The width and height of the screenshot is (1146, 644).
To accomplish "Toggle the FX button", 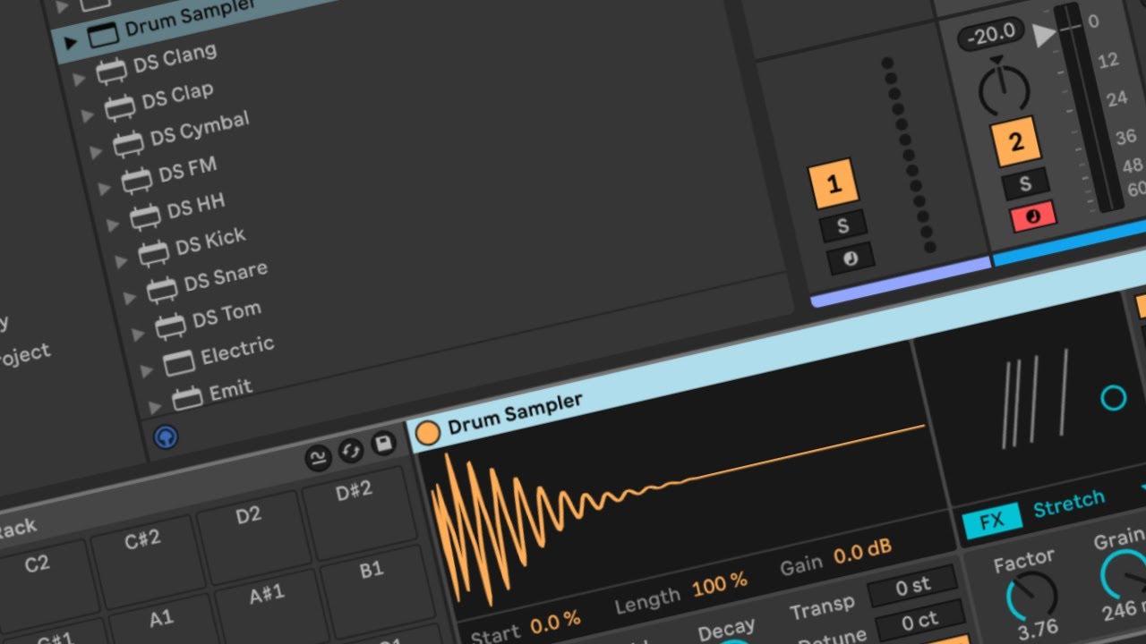I will coord(992,521).
